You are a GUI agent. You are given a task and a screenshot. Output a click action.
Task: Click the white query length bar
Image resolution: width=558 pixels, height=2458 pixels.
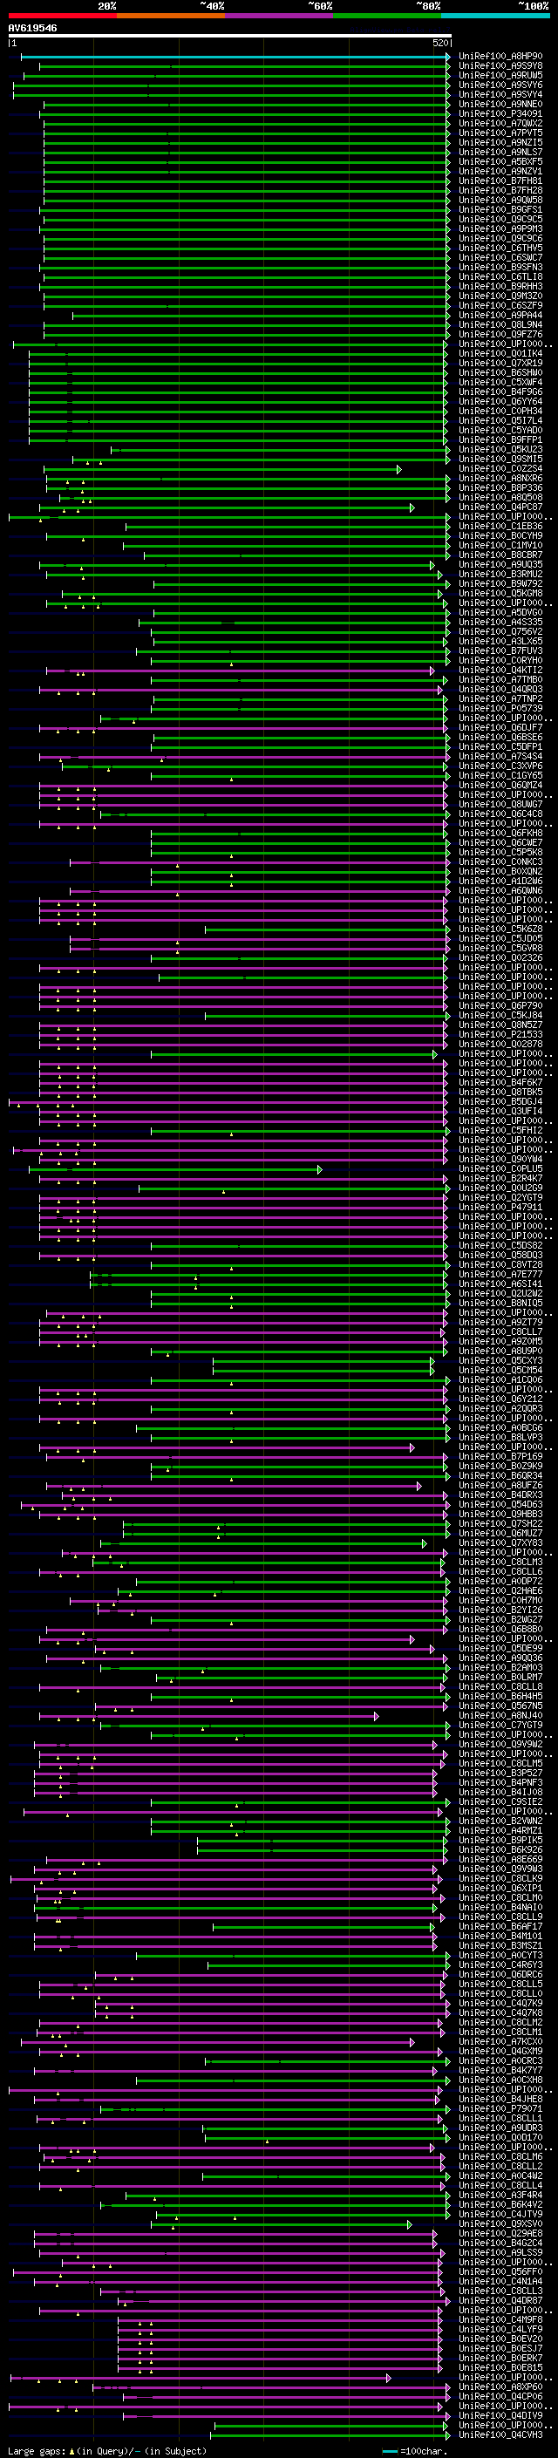[x=230, y=37]
